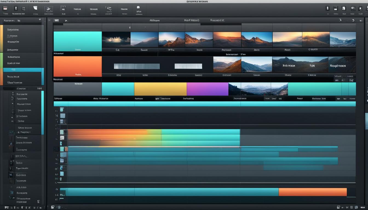Click the boxed import tray toolbar icon
The image size is (368, 210).
point(48,10)
